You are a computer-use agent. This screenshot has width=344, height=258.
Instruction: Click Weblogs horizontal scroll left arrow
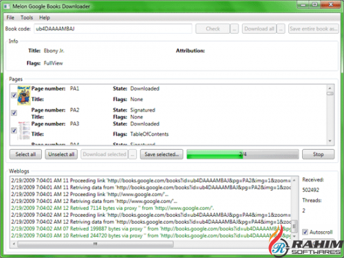[14, 244]
